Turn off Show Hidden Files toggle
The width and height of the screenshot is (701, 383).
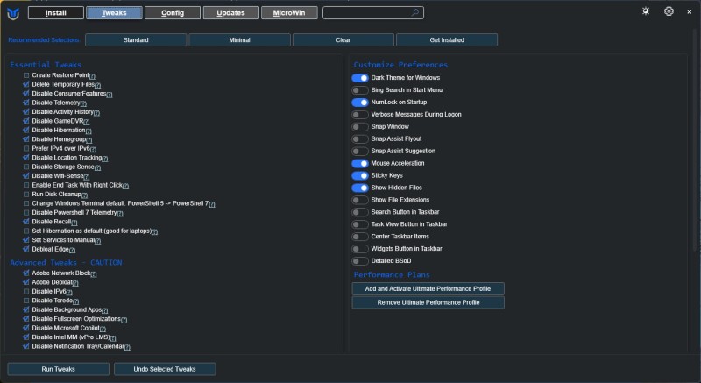coord(360,188)
